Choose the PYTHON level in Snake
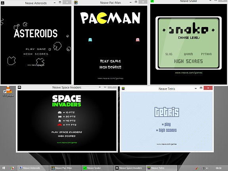The width and height of the screenshot is (228, 171). (206, 54)
